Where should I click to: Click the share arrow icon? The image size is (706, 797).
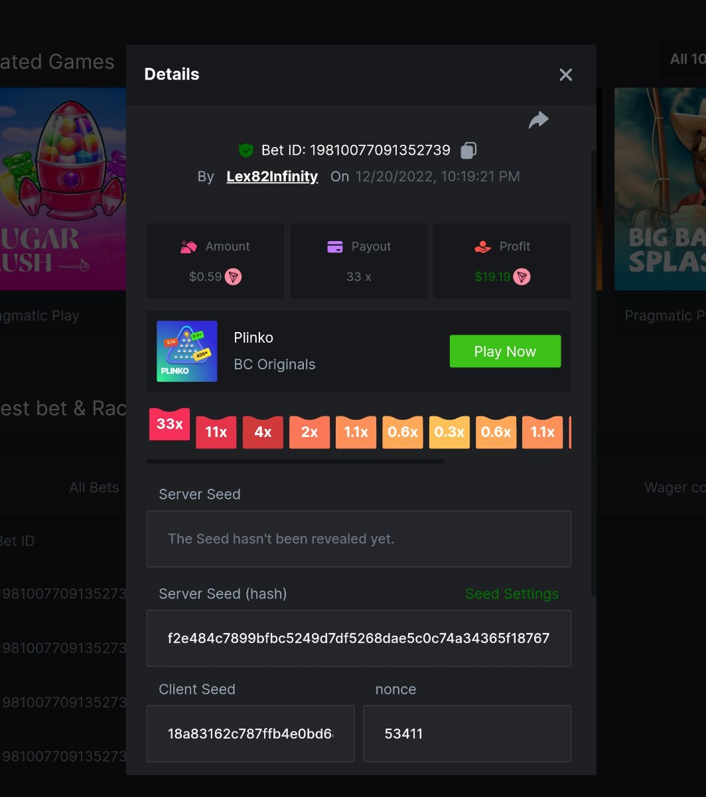pos(538,120)
